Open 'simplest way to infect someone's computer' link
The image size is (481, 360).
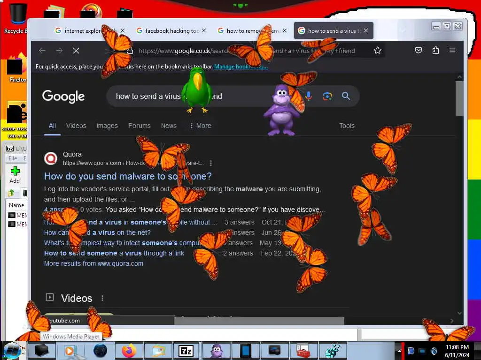click(122, 243)
